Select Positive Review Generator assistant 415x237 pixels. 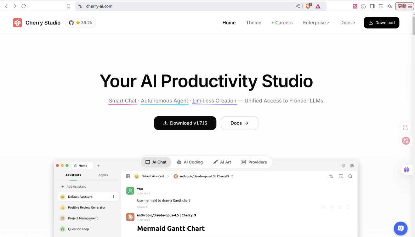[x=88, y=207]
